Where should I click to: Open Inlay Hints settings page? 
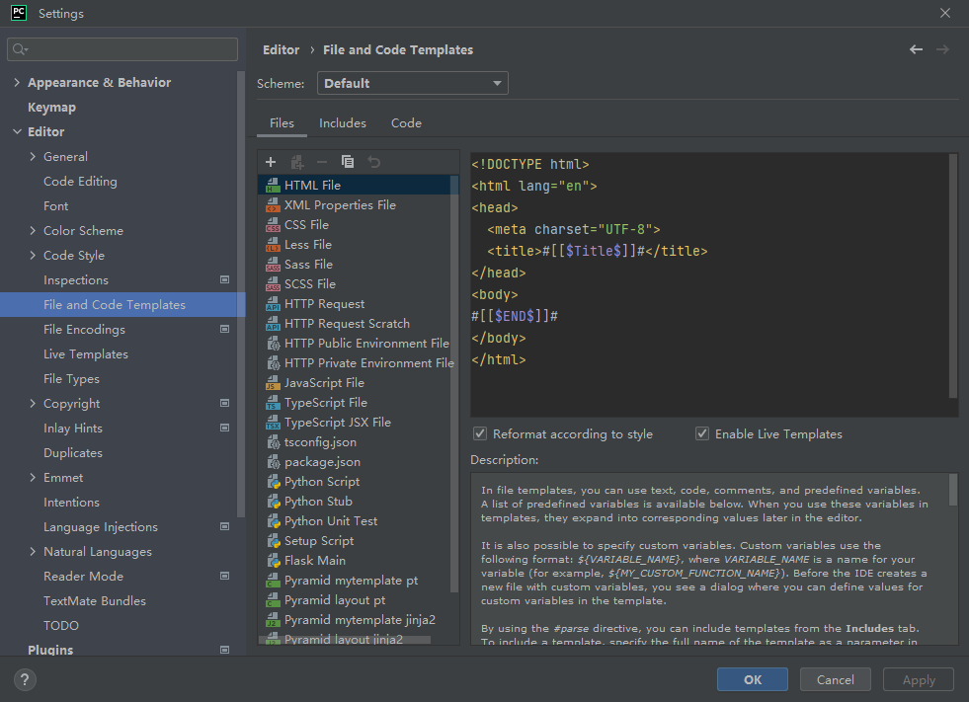pyautogui.click(x=73, y=429)
